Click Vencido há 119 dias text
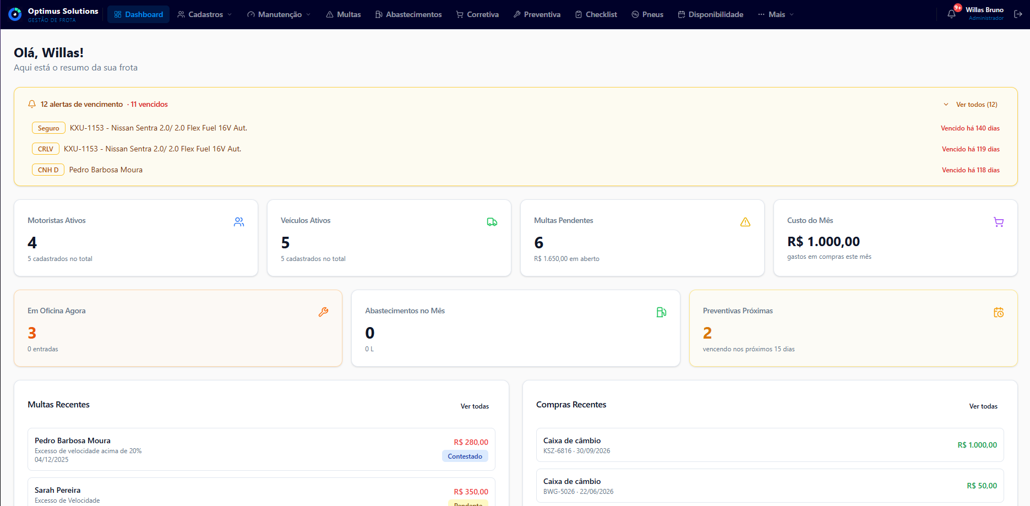The image size is (1030, 506). [971, 149]
